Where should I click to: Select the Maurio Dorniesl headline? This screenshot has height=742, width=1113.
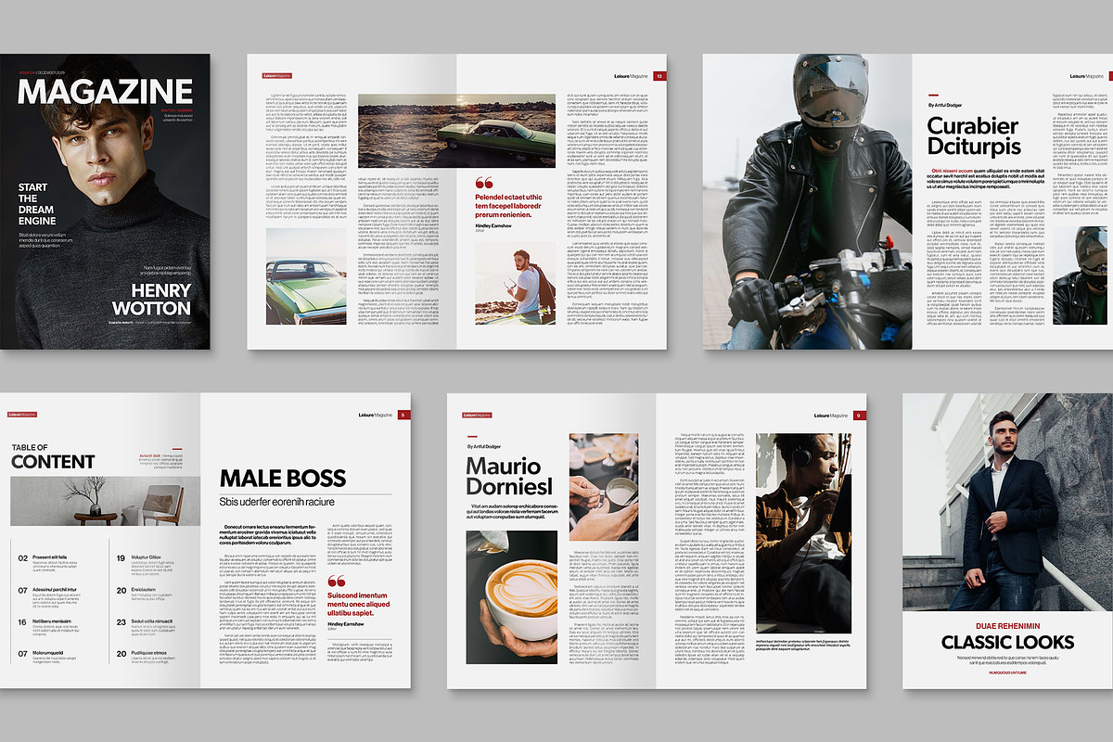point(509,476)
